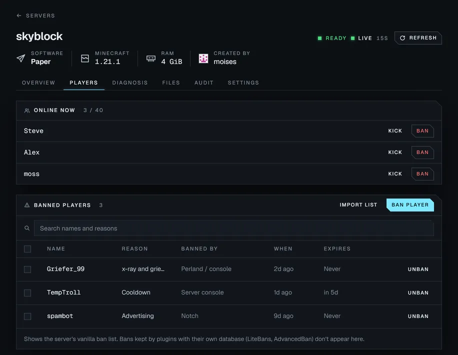Ban player moss
Image resolution: width=458 pixels, height=355 pixels.
422,174
